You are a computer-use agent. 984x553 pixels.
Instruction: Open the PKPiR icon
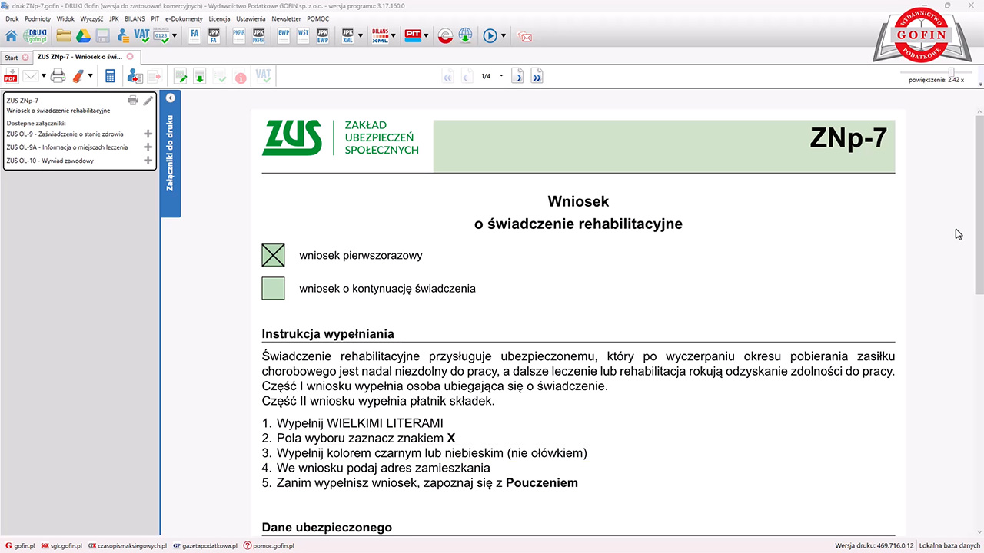click(x=239, y=35)
